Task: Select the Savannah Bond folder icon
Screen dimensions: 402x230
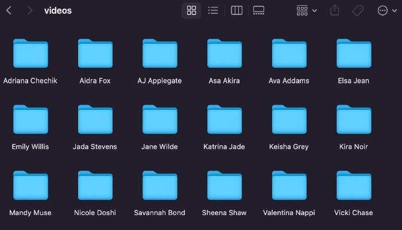Action: [160, 185]
